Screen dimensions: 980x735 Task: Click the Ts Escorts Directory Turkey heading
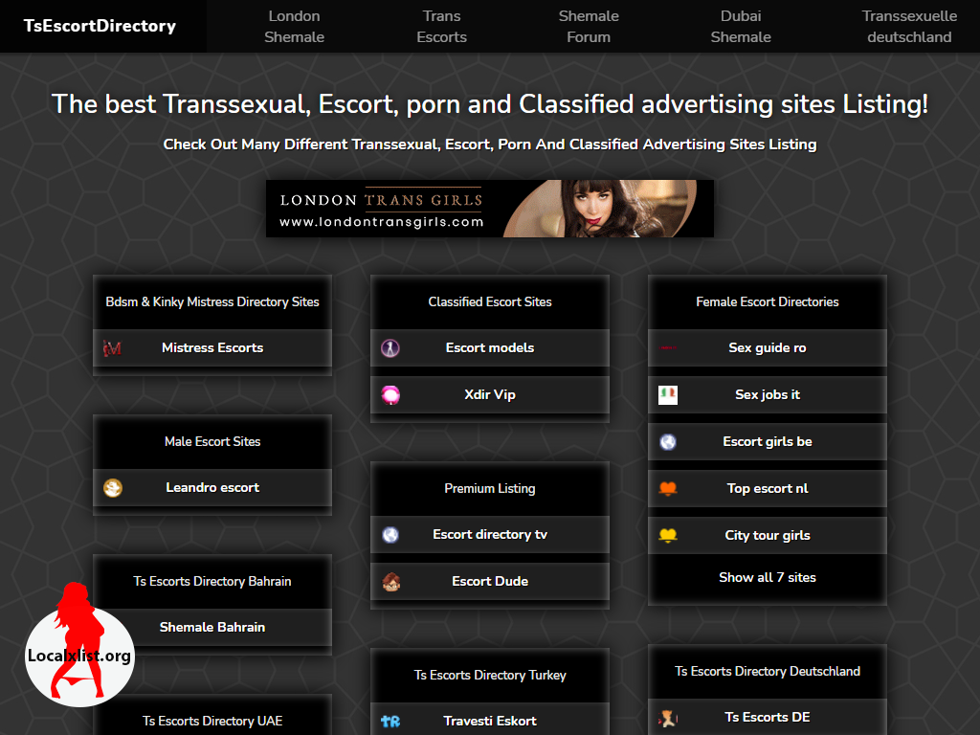click(490, 675)
